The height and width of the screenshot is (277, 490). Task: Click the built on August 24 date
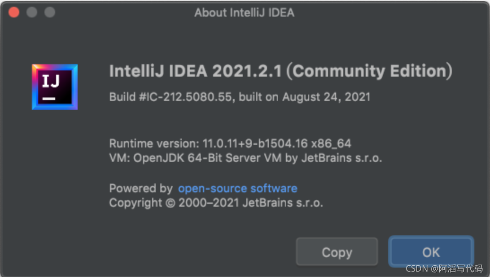[305, 97]
